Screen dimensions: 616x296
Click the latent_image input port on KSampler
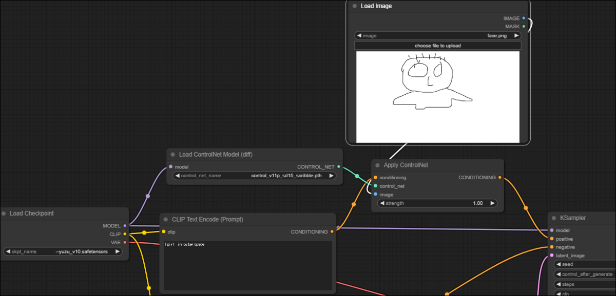click(552, 256)
